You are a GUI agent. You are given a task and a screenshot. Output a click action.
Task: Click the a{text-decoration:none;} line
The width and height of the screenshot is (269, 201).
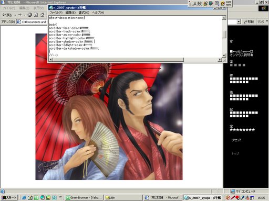coord(67,18)
